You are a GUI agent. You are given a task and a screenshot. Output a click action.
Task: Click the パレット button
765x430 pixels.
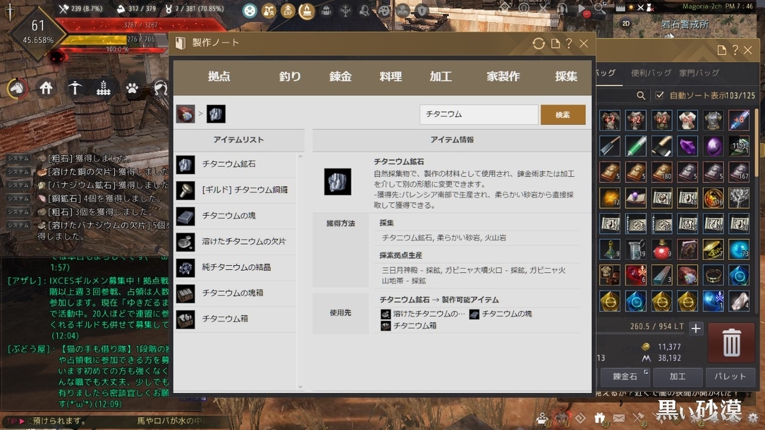point(730,376)
